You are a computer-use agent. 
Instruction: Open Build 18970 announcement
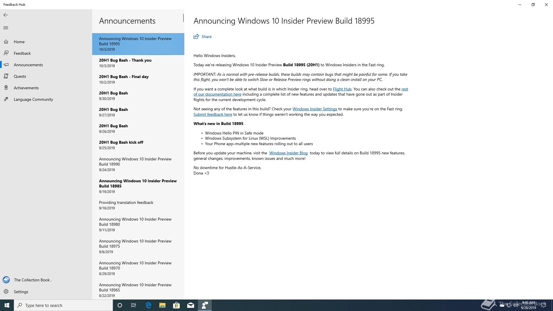tap(138, 268)
